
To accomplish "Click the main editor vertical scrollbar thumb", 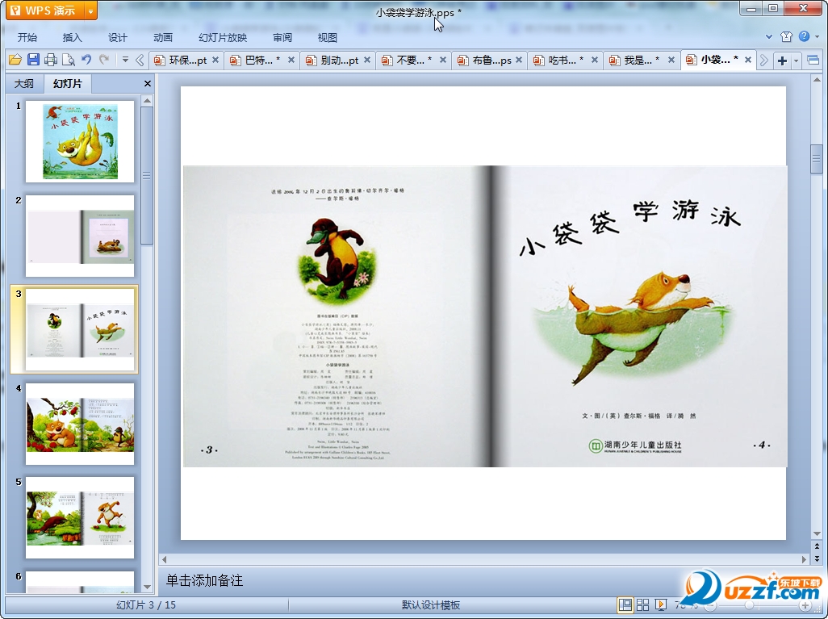I will coord(817,159).
